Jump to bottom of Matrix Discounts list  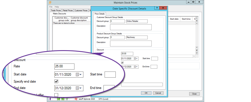[x=197, y=53]
